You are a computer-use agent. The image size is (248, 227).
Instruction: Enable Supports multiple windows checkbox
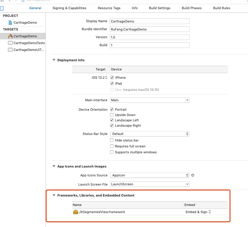(x=112, y=152)
